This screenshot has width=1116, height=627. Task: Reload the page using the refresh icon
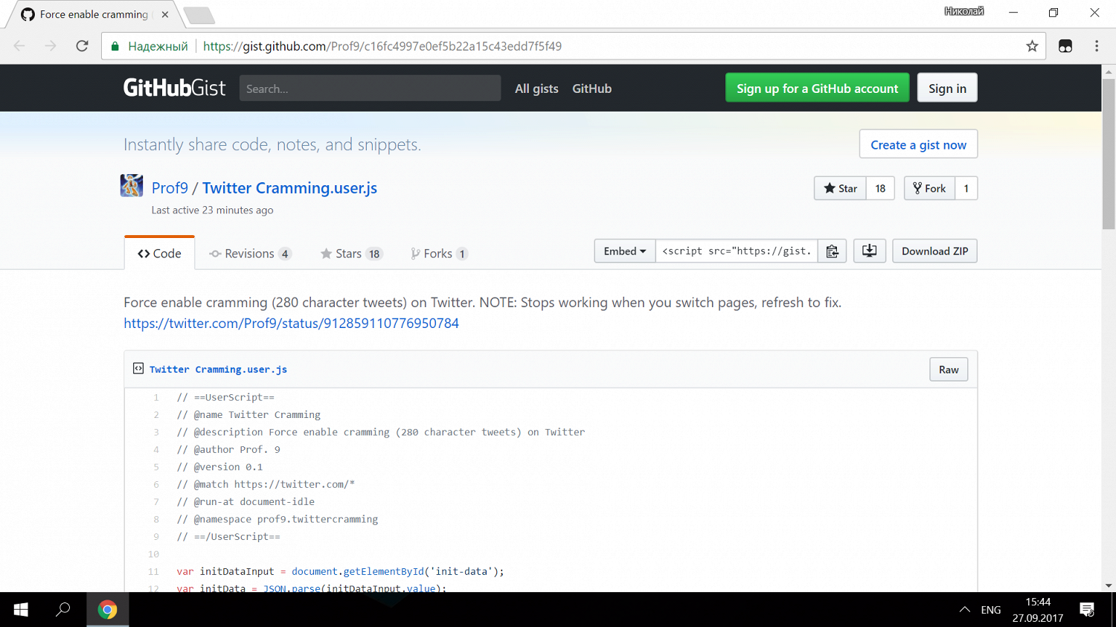[83, 46]
